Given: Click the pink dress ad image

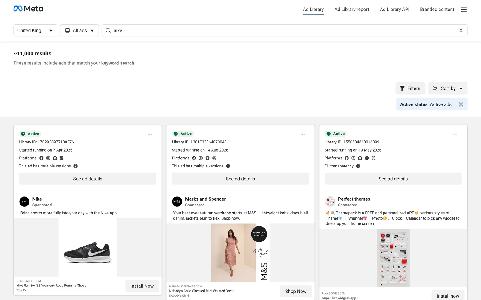Looking at the screenshot, I should tap(240, 253).
